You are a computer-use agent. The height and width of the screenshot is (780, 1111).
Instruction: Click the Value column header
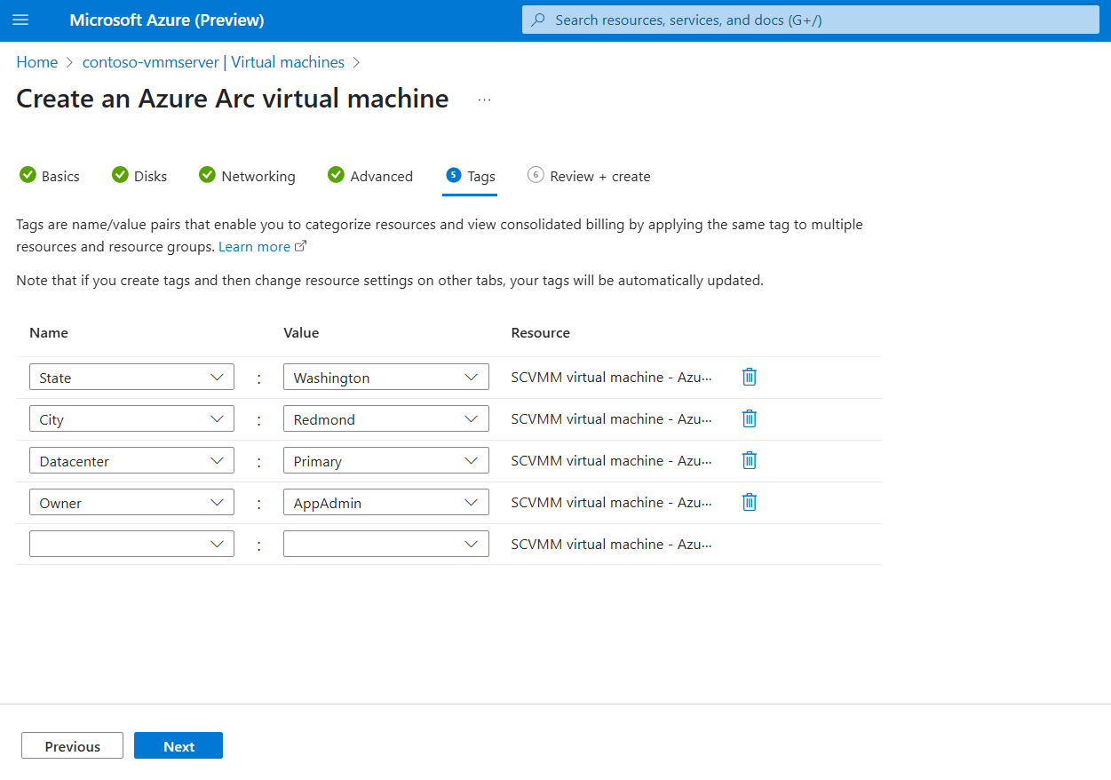pyautogui.click(x=301, y=333)
